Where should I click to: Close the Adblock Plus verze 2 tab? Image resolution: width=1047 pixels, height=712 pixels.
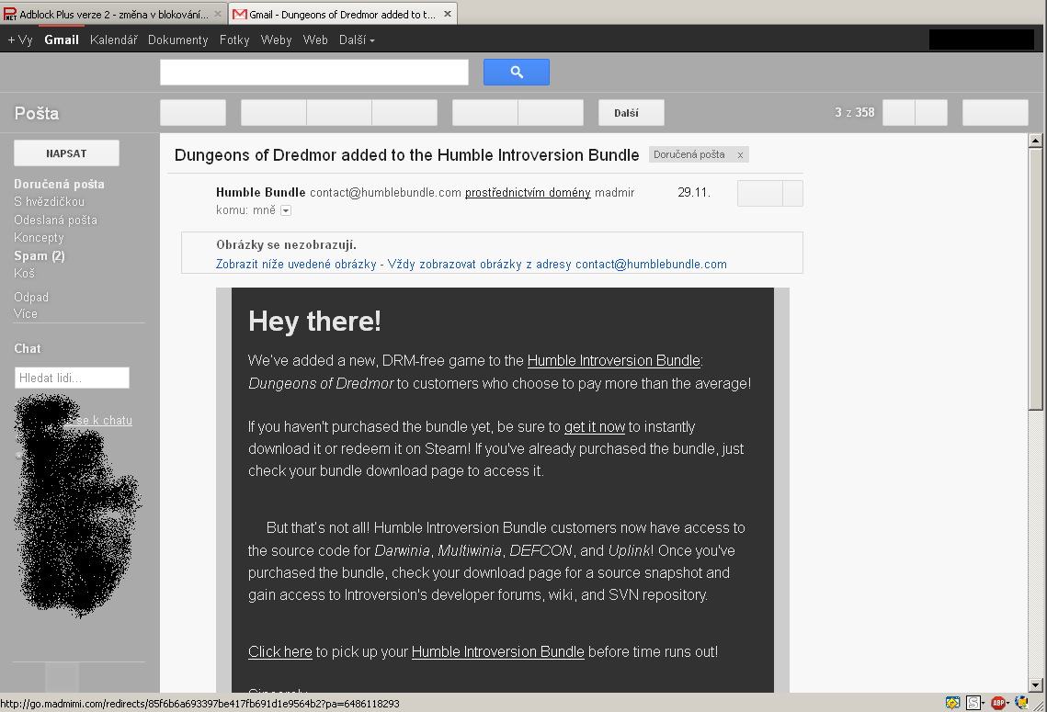coord(218,14)
